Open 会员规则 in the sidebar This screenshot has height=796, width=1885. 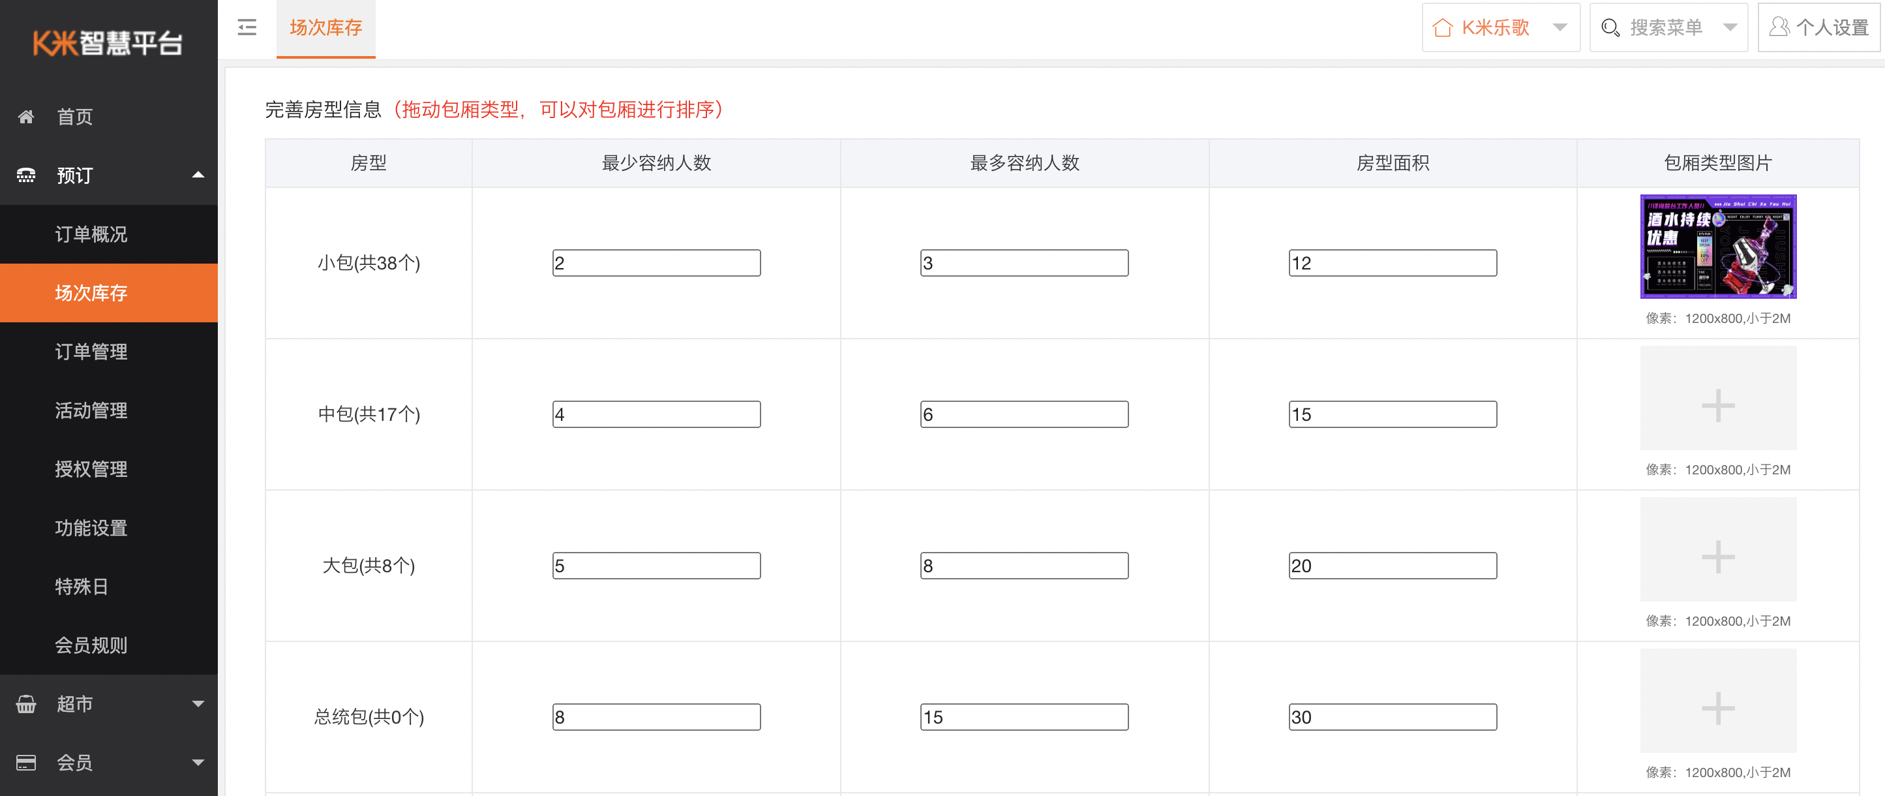point(109,645)
